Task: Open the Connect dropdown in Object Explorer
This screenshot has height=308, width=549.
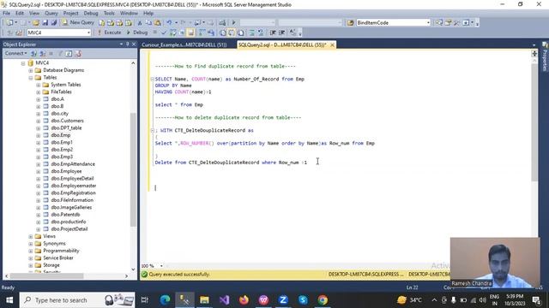Action: pos(15,53)
